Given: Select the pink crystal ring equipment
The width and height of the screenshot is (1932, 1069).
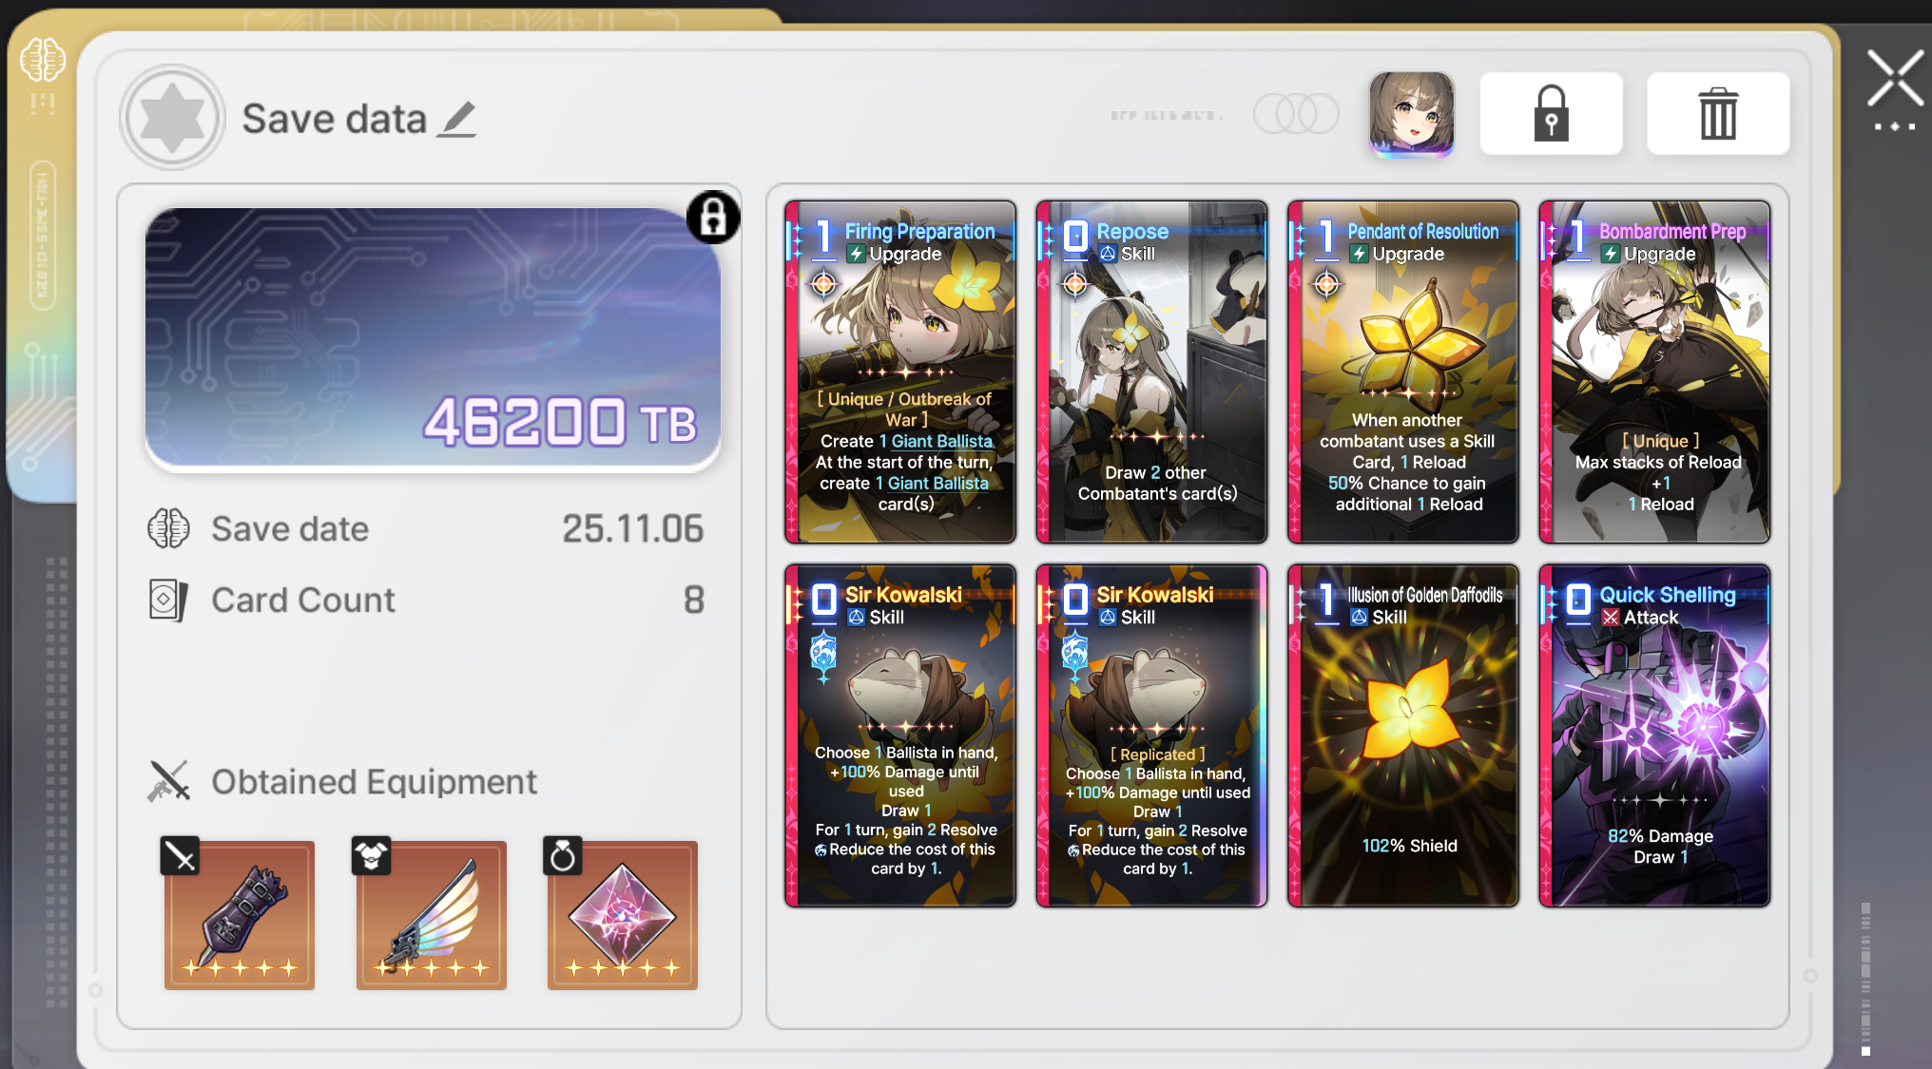Looking at the screenshot, I should coord(623,915).
